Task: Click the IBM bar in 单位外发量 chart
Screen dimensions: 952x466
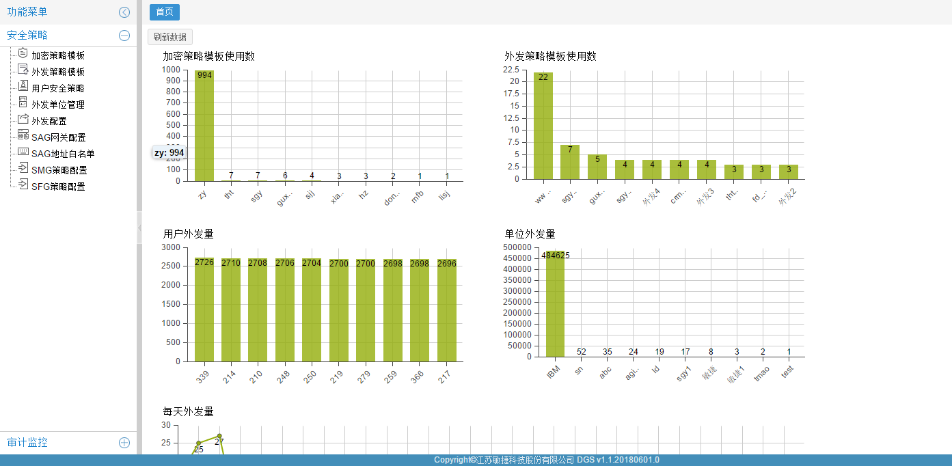Action: click(555, 304)
